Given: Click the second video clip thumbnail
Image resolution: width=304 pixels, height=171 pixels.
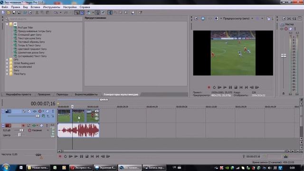Looking at the screenshot, I should pyautogui.click(x=78, y=116).
